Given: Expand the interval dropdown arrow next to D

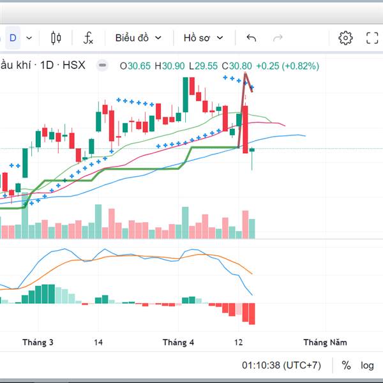Looking at the screenshot, I should (x=29, y=38).
